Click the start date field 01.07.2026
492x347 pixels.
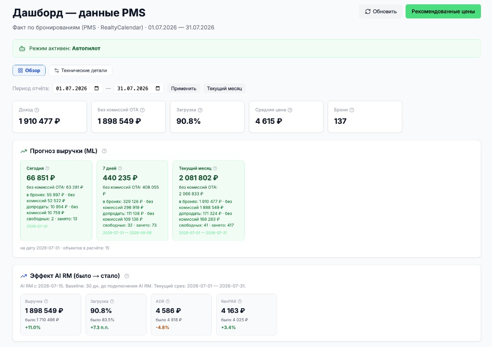pos(77,88)
